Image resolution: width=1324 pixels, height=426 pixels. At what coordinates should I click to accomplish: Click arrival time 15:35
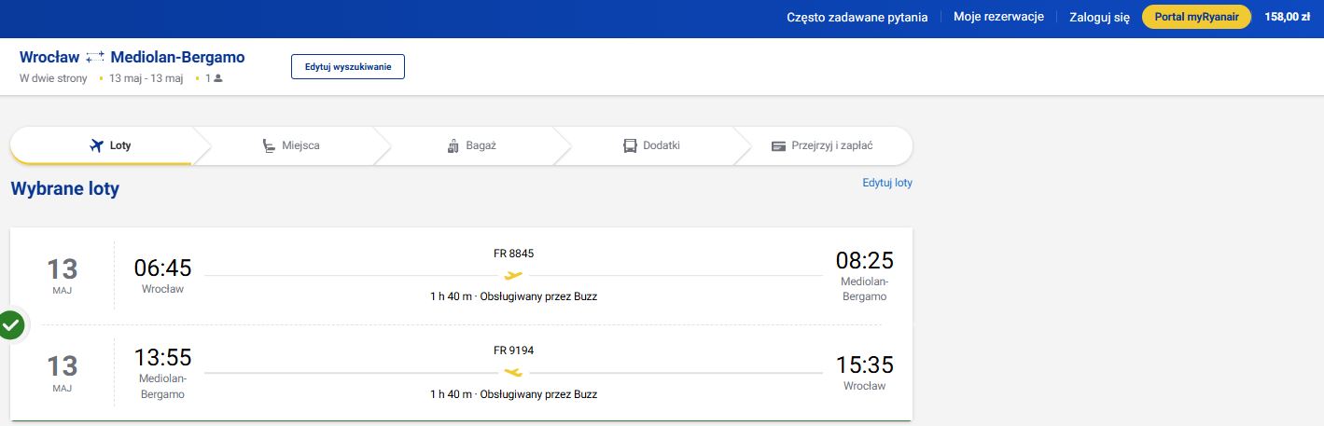point(864,364)
